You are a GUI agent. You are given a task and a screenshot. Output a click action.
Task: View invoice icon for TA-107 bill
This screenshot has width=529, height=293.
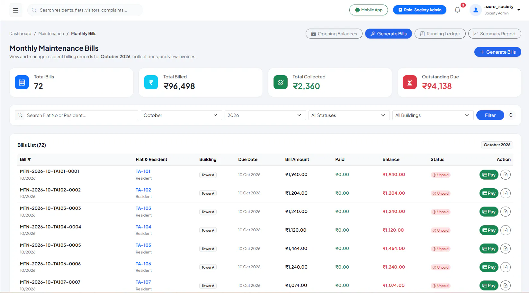506,286
